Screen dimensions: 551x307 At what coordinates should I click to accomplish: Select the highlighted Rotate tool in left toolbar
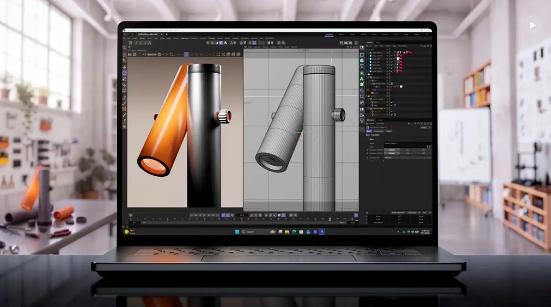124,73
